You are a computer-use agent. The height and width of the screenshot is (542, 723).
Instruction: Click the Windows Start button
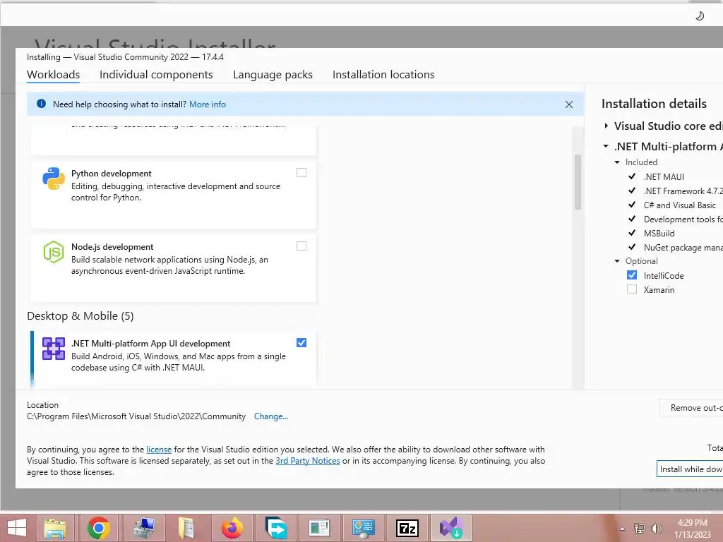pyautogui.click(x=17, y=528)
